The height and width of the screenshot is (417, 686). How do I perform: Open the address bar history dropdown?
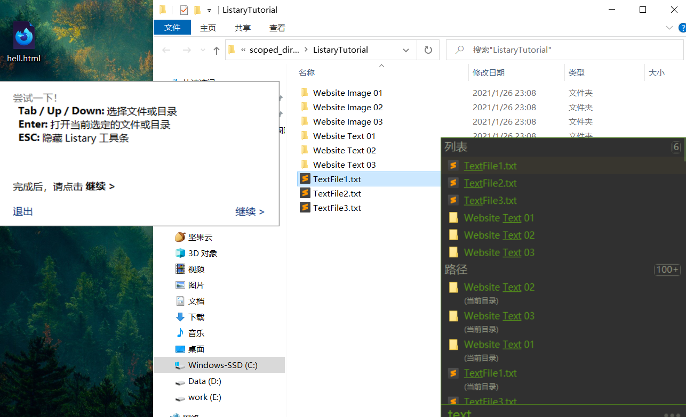(x=406, y=50)
